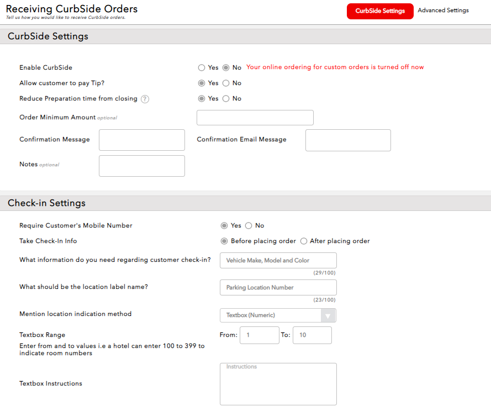The width and height of the screenshot is (491, 412).
Task: Choose After placing order for check-in info
Action: 304,241
